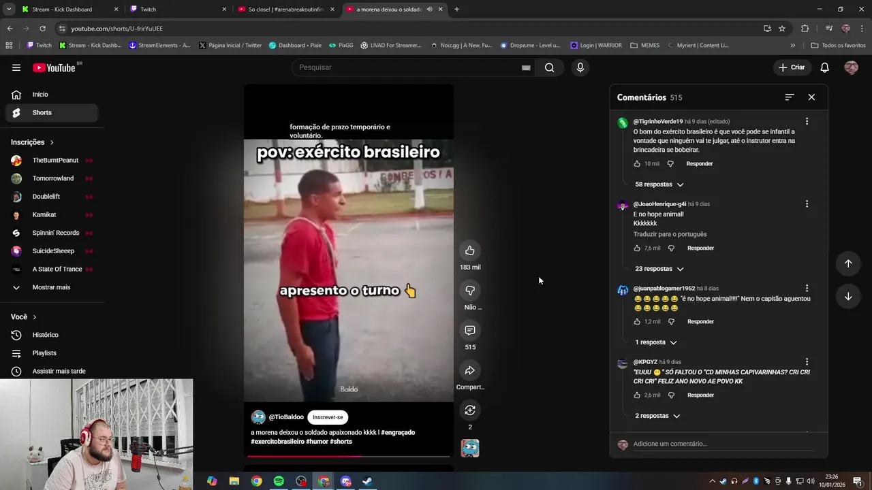
Task: Open the @TioBaldoo channel link
Action: [x=285, y=417]
